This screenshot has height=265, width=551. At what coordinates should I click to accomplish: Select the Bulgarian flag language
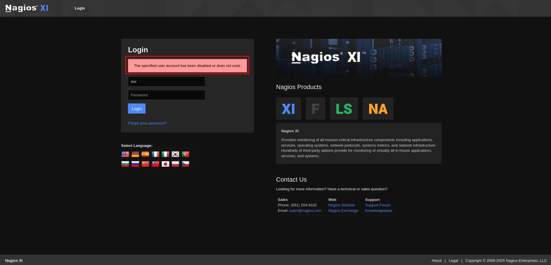(x=125, y=164)
